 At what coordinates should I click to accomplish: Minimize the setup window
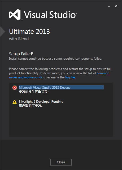tap(109, 6)
